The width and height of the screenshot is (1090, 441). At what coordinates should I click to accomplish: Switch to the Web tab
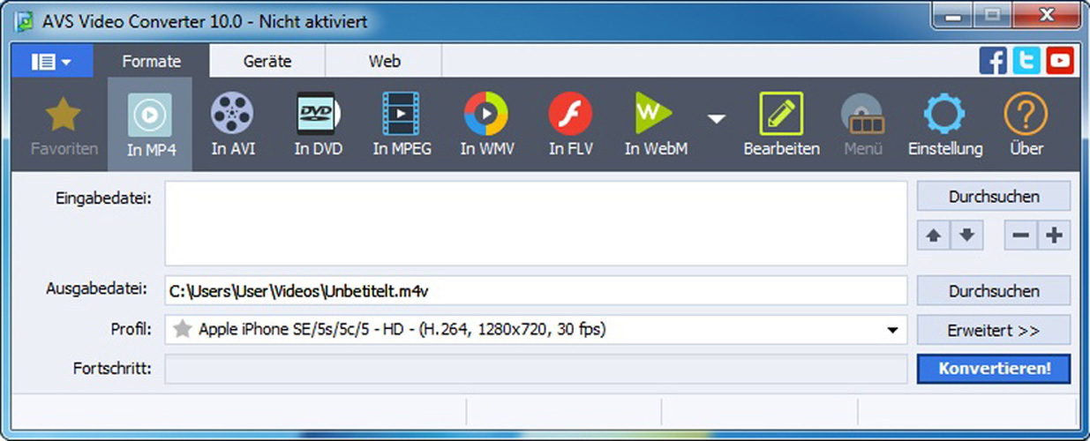[x=384, y=62]
